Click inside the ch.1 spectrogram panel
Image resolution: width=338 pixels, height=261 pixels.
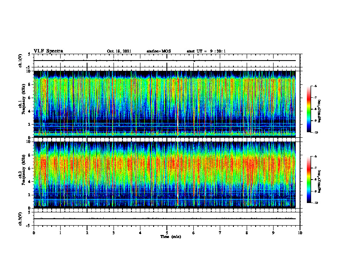point(164,104)
